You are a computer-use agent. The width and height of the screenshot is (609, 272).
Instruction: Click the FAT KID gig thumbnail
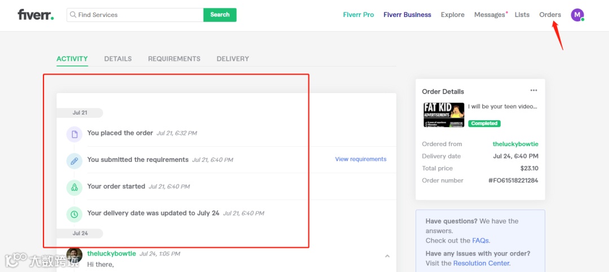click(x=444, y=115)
